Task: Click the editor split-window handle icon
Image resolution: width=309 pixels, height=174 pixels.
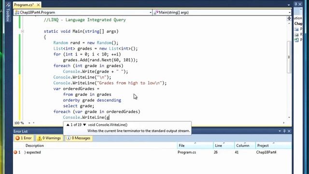Action: (289, 18)
